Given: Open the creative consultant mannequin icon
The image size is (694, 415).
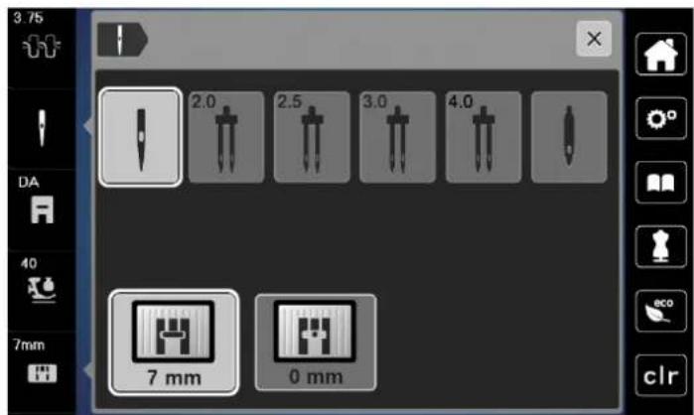Looking at the screenshot, I should point(661,246).
